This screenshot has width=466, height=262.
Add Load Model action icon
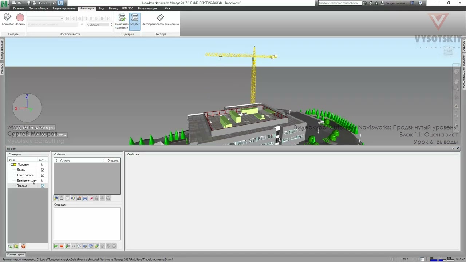[x=96, y=246]
